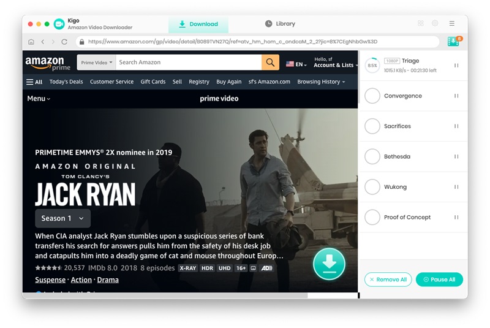This screenshot has width=490, height=328.
Task: Expand the prime video Menu dropdown
Action: coord(39,99)
